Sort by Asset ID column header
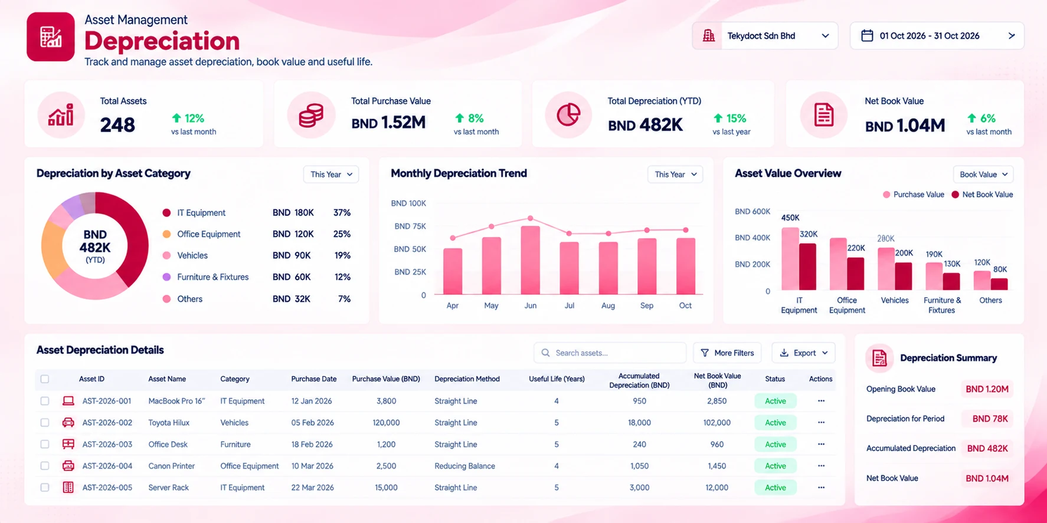 (91, 379)
